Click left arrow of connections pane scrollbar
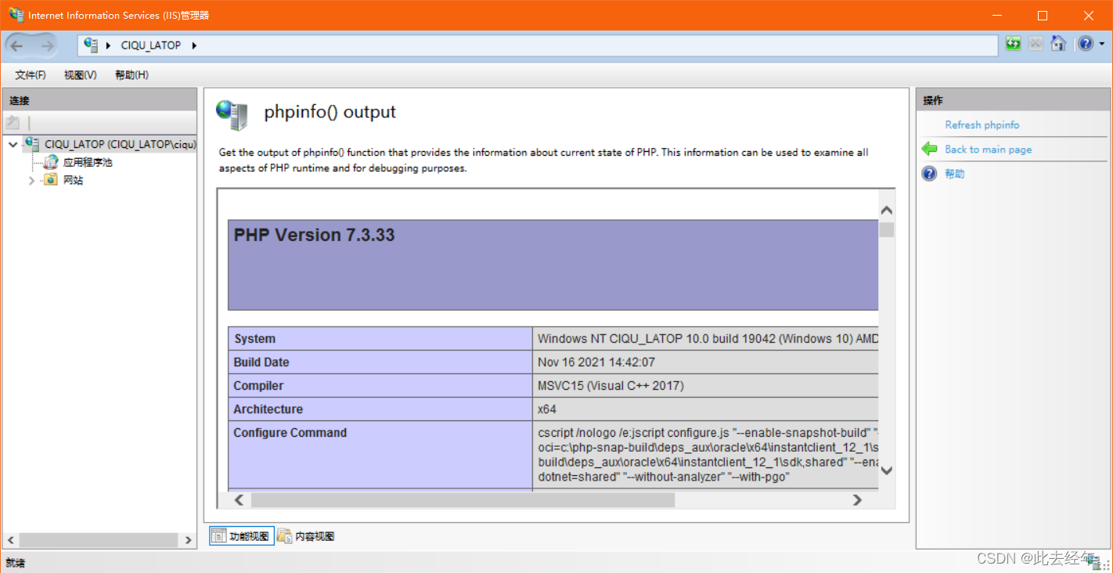Screen dimensions: 1113x573 [11, 540]
